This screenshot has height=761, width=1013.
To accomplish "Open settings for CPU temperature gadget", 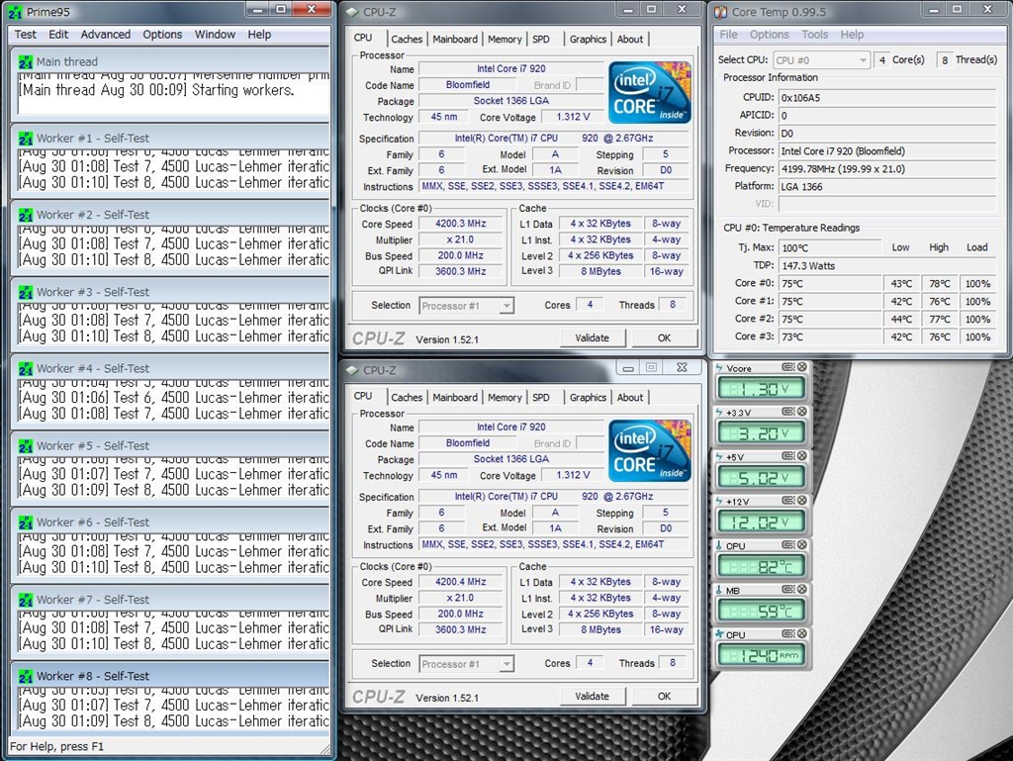I will click(788, 545).
